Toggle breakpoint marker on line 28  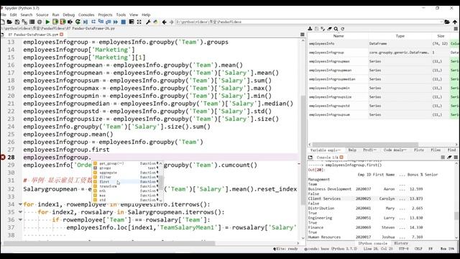(x=3, y=158)
